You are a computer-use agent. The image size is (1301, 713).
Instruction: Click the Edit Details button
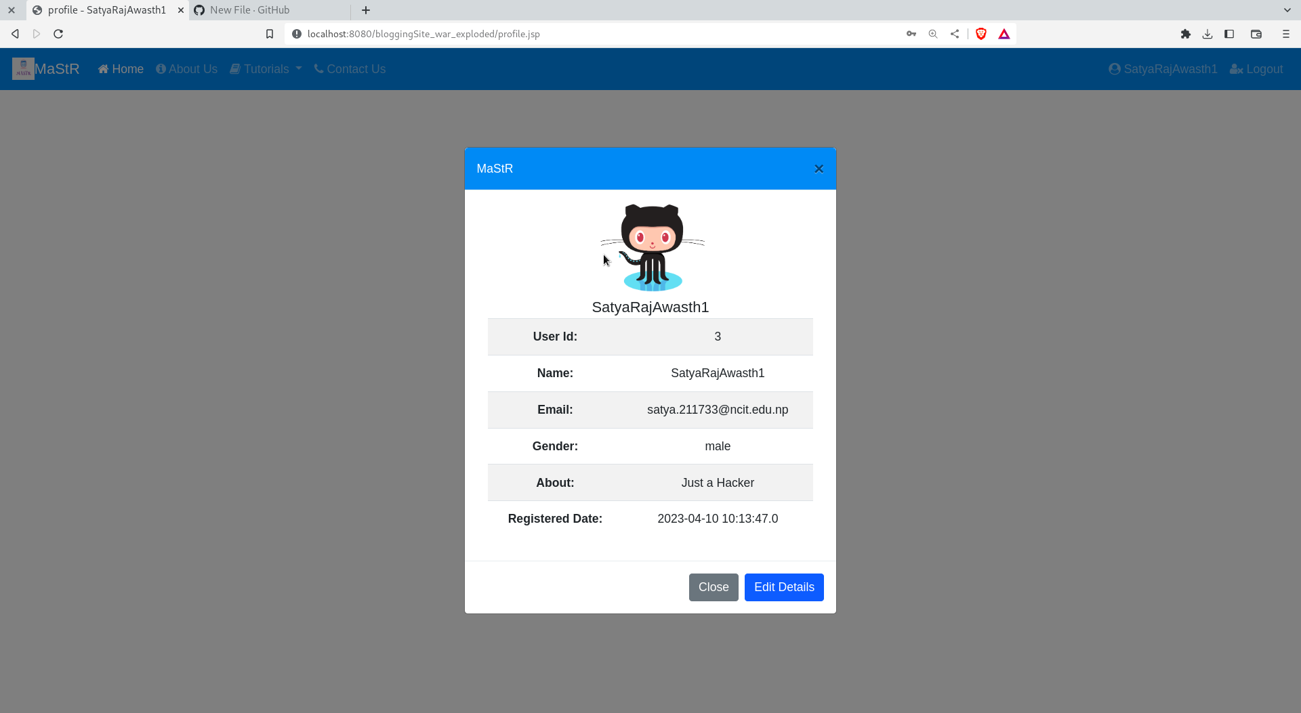[x=784, y=587]
